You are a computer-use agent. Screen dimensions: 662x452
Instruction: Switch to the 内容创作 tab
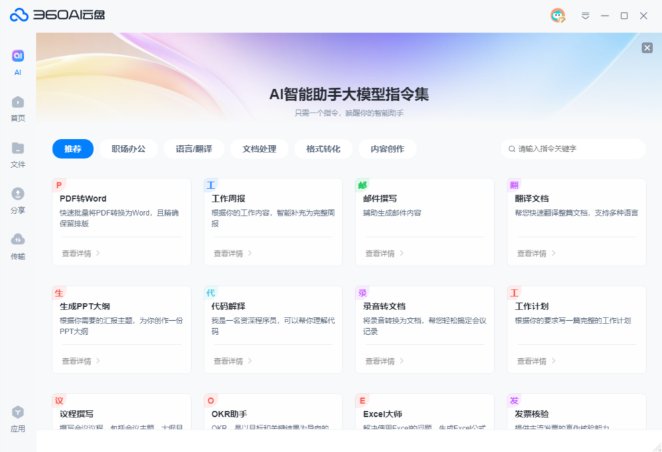coord(388,149)
